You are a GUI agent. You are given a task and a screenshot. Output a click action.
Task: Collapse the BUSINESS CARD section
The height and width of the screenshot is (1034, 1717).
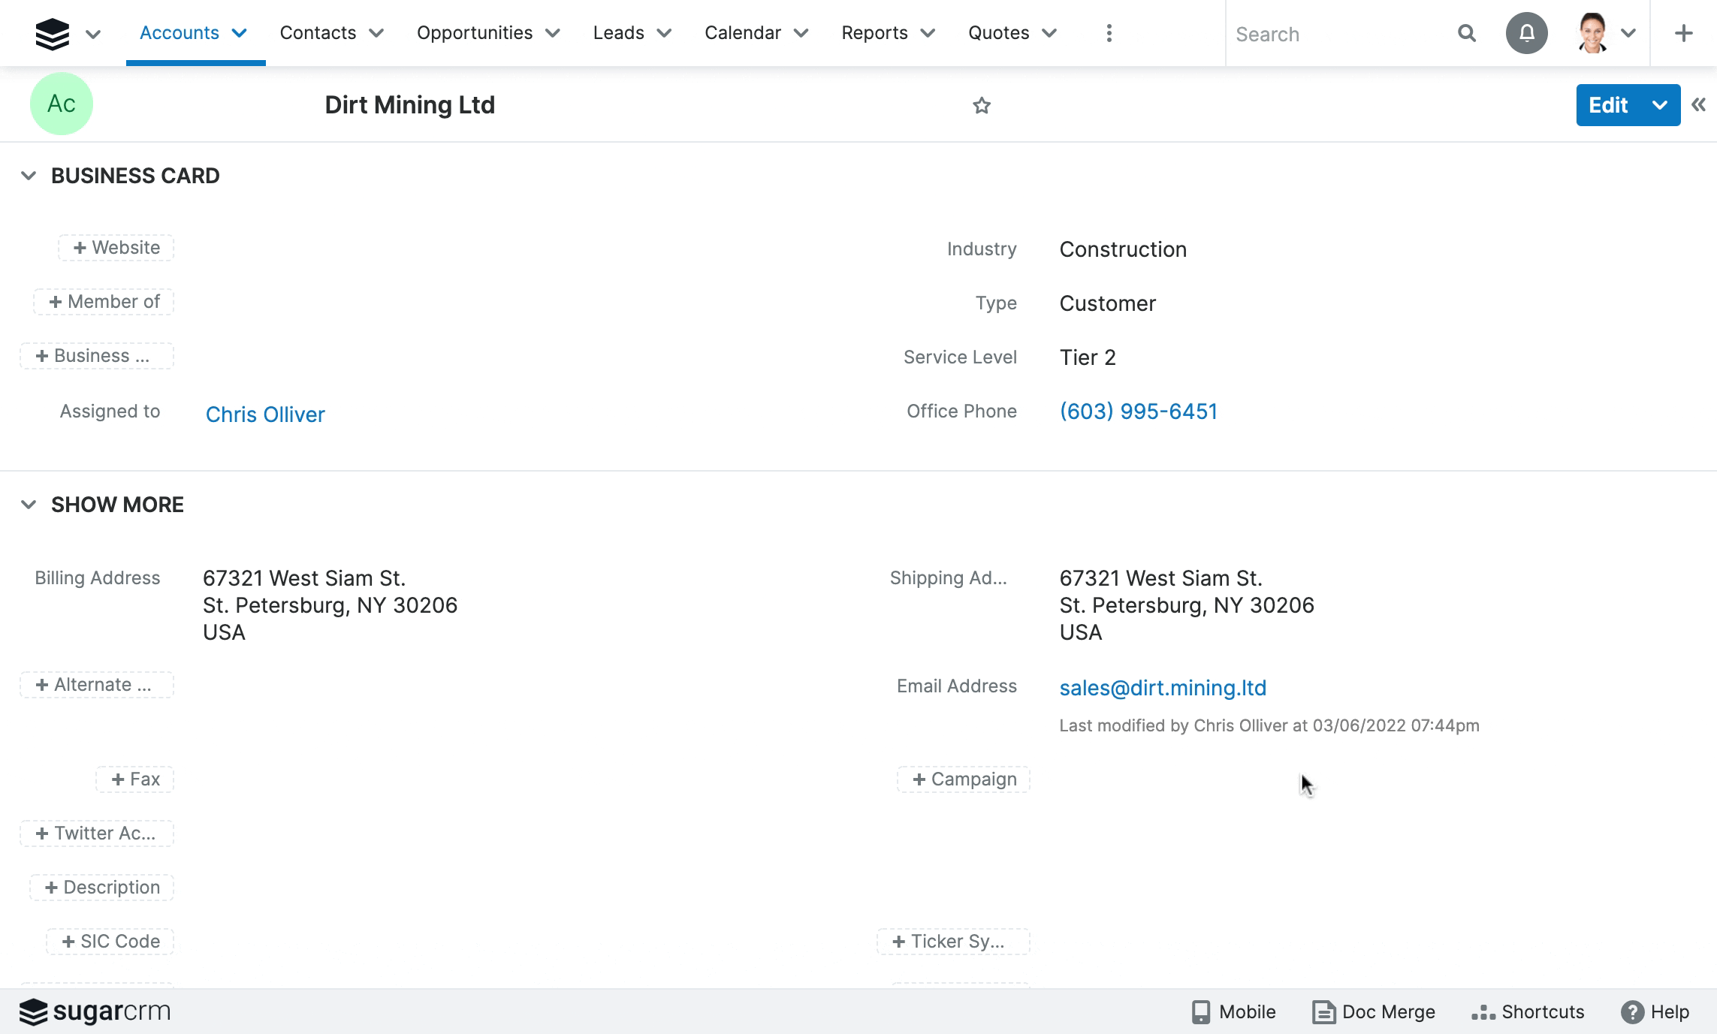tap(29, 176)
